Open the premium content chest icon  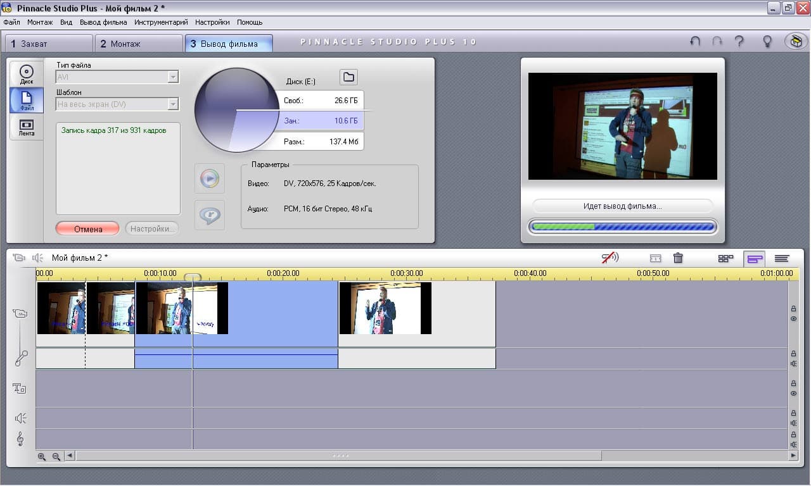coord(796,41)
